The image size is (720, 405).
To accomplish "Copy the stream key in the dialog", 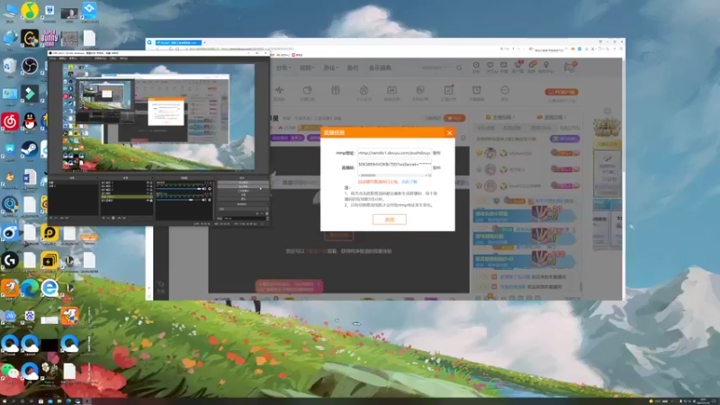I will (x=436, y=167).
